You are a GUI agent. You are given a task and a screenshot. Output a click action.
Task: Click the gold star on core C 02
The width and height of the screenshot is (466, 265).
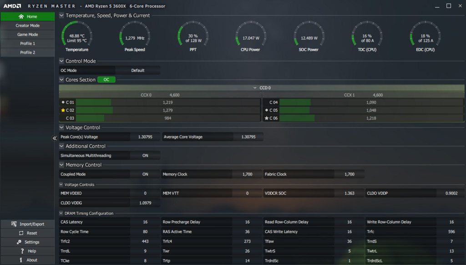[63, 110]
